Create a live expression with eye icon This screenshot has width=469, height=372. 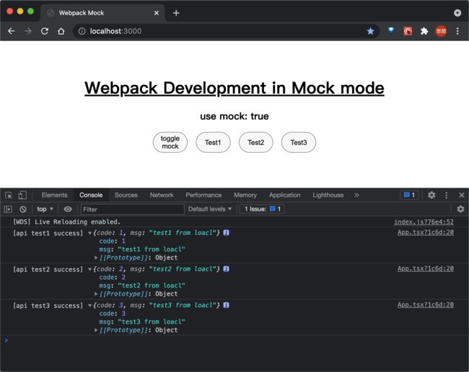[68, 209]
